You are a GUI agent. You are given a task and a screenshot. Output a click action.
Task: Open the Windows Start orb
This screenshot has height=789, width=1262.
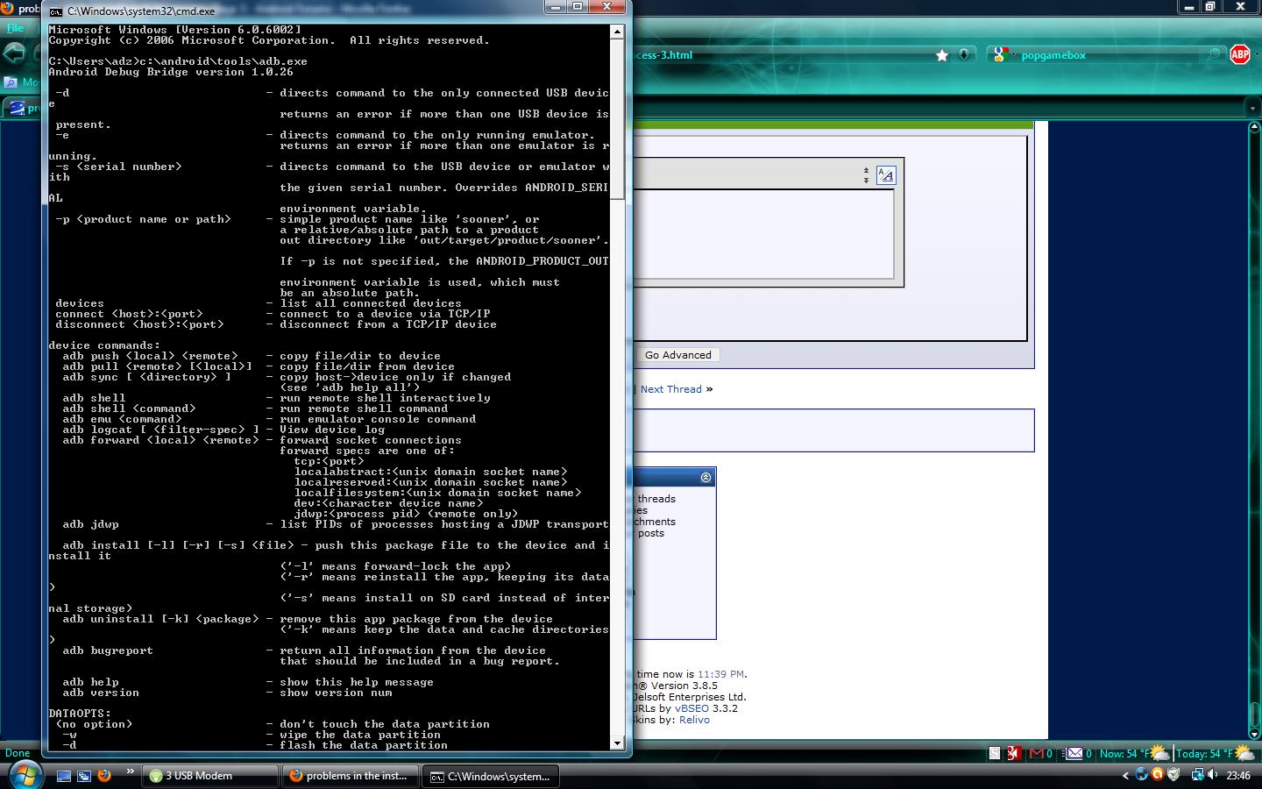[x=25, y=775]
